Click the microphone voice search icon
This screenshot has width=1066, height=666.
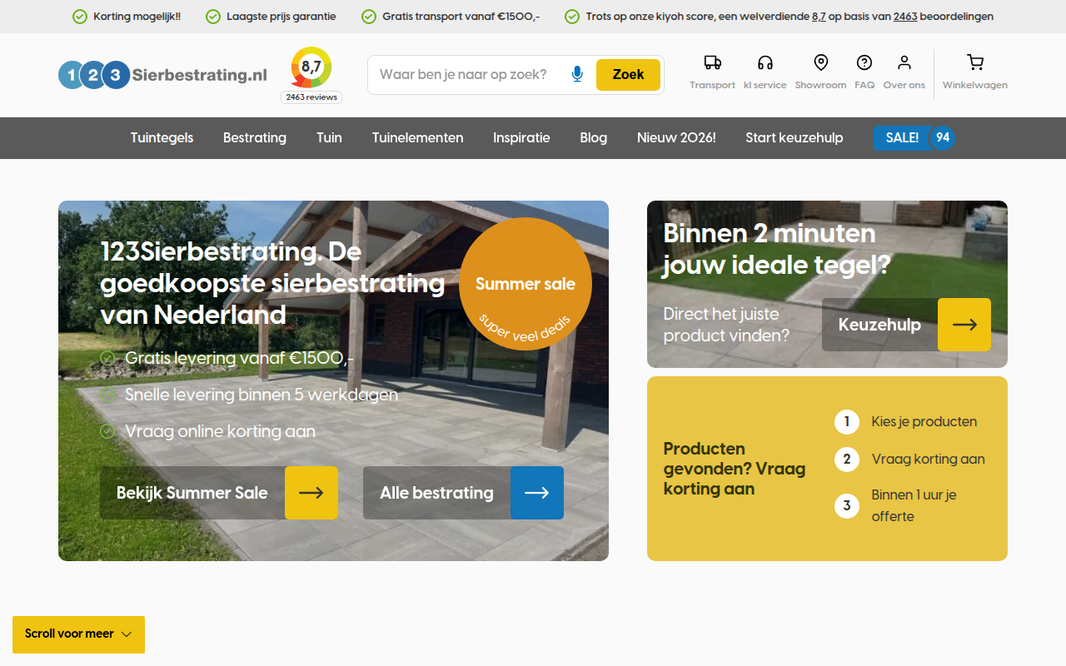click(577, 75)
